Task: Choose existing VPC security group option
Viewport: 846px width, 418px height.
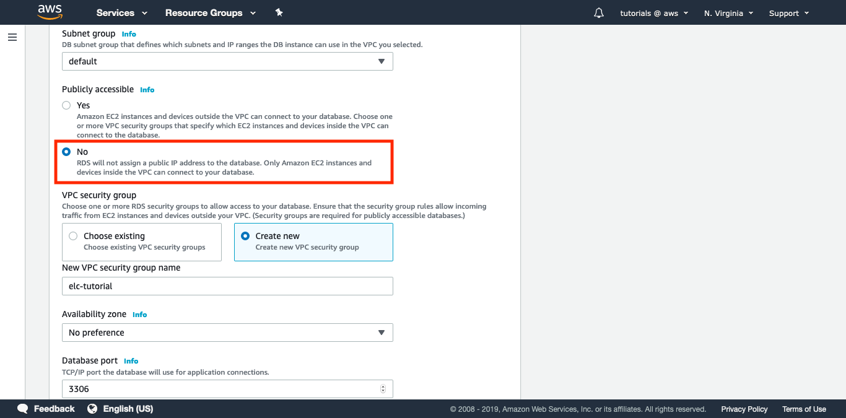Action: click(x=73, y=236)
